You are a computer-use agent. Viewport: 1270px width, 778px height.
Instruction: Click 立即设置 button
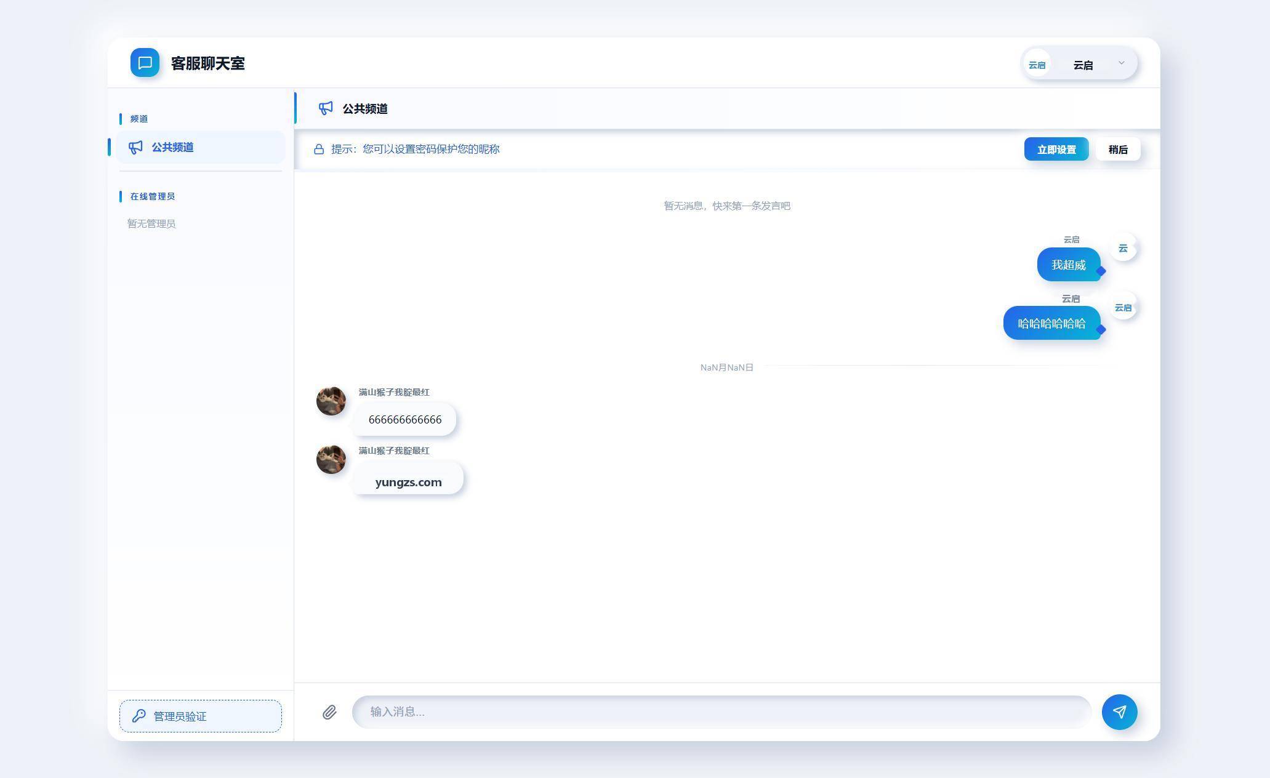click(x=1056, y=149)
